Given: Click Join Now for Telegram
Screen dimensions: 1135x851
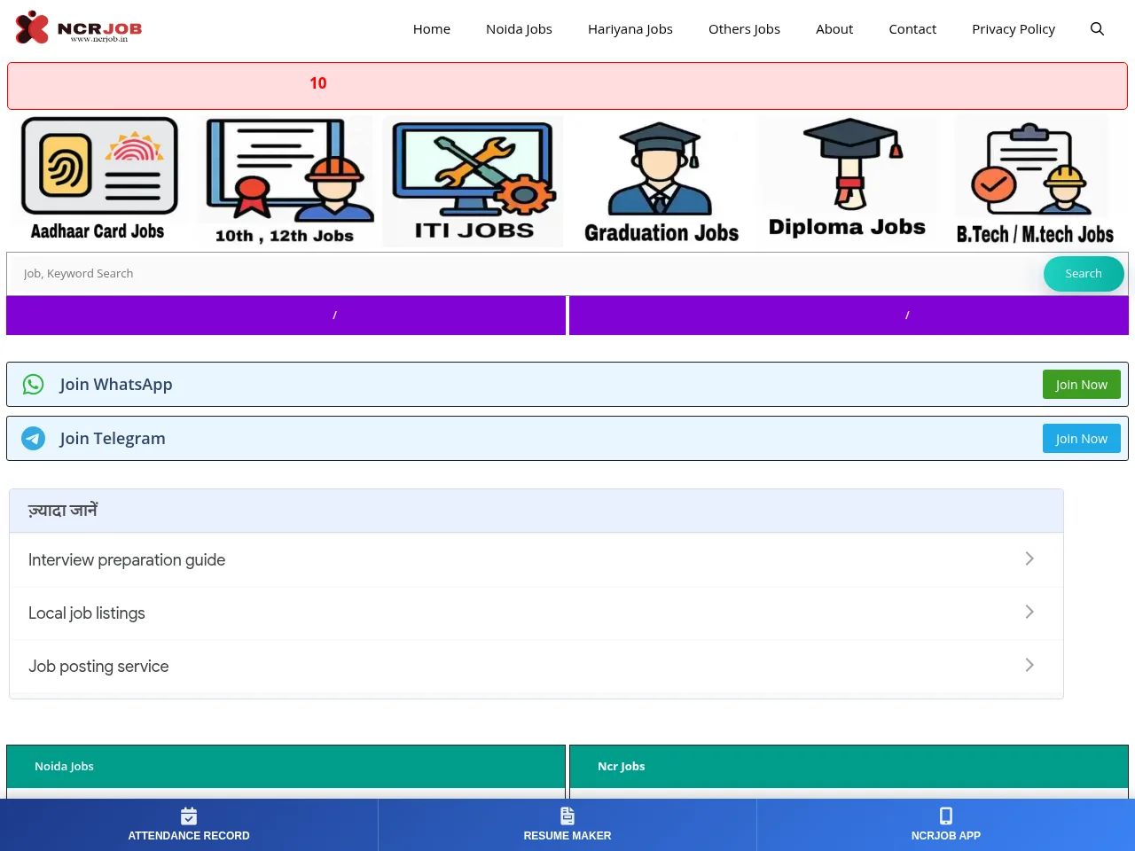Looking at the screenshot, I should click(x=1082, y=439).
